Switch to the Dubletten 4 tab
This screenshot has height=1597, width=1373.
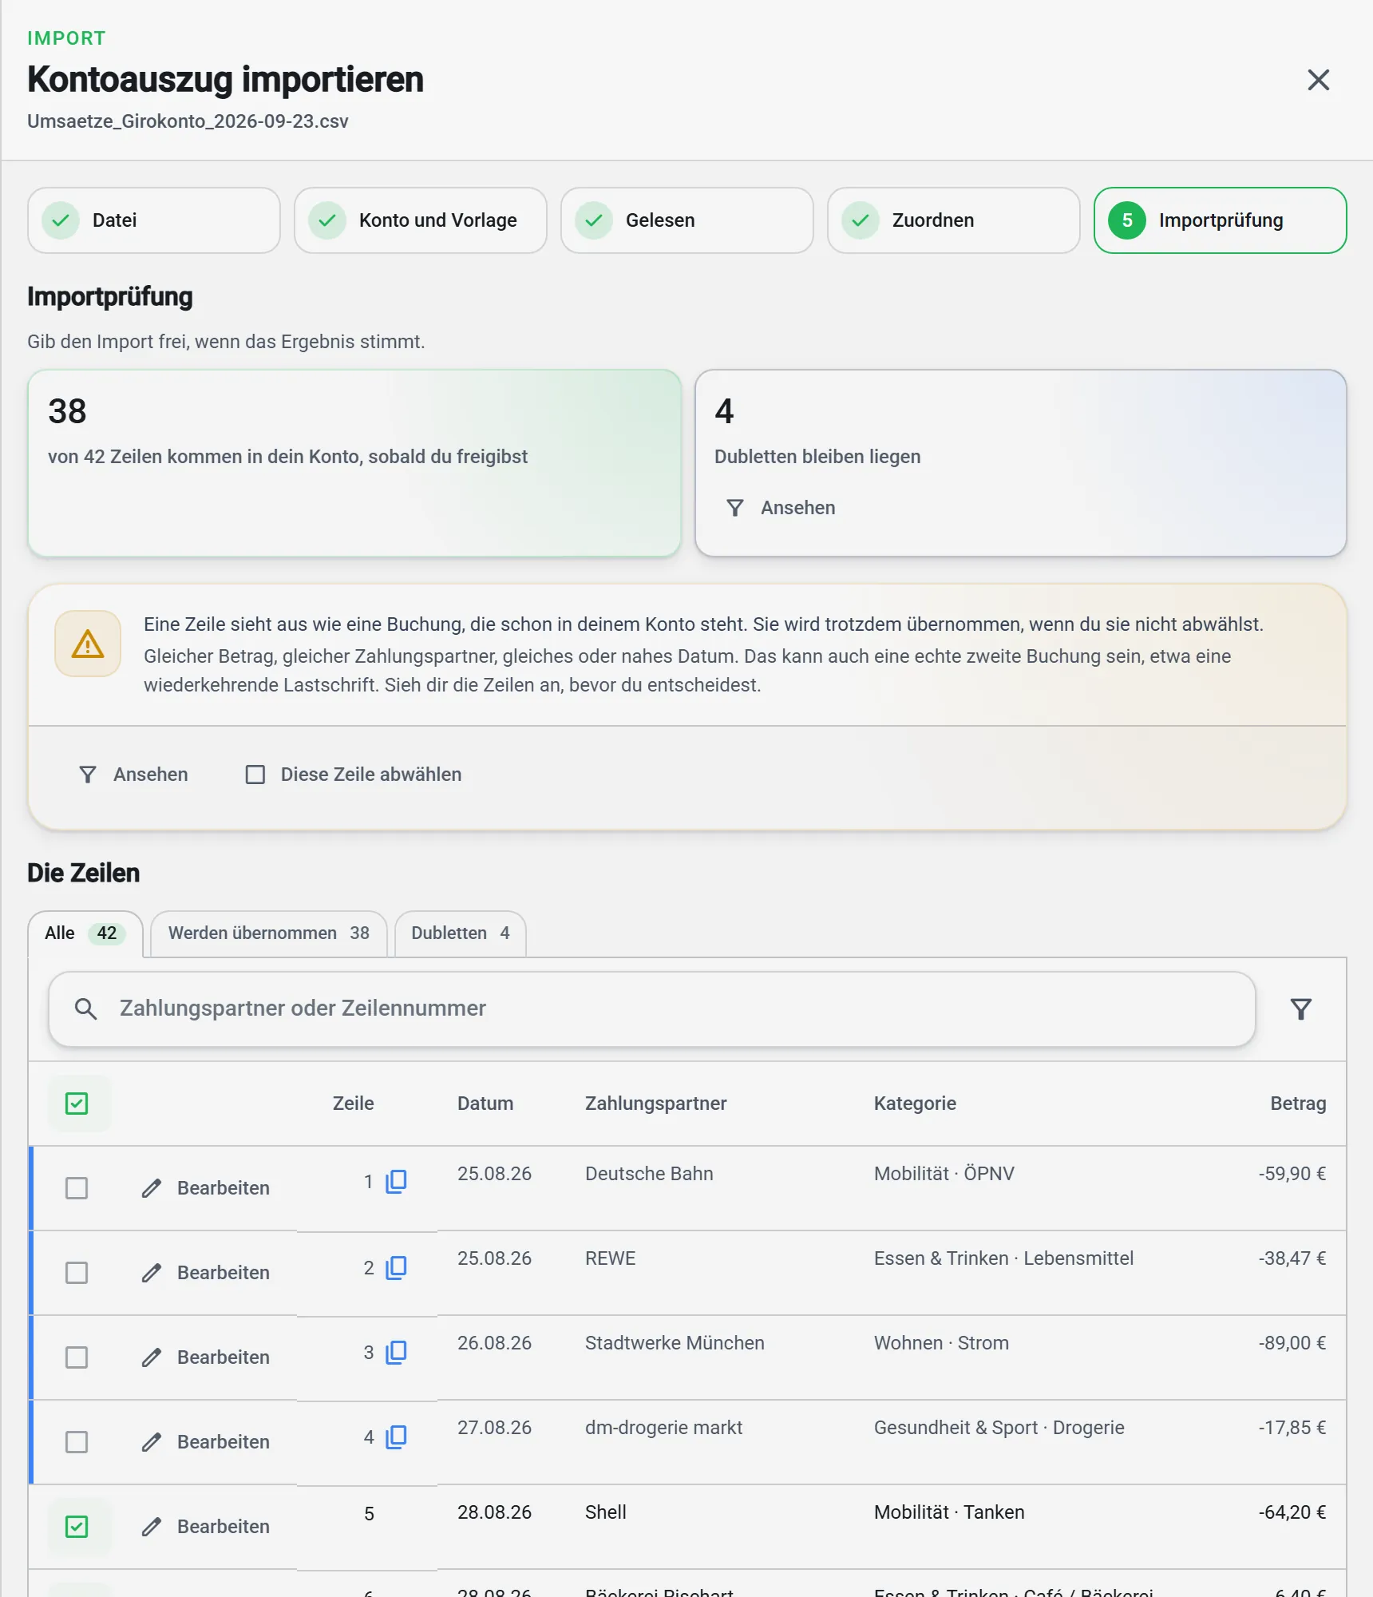461,933
